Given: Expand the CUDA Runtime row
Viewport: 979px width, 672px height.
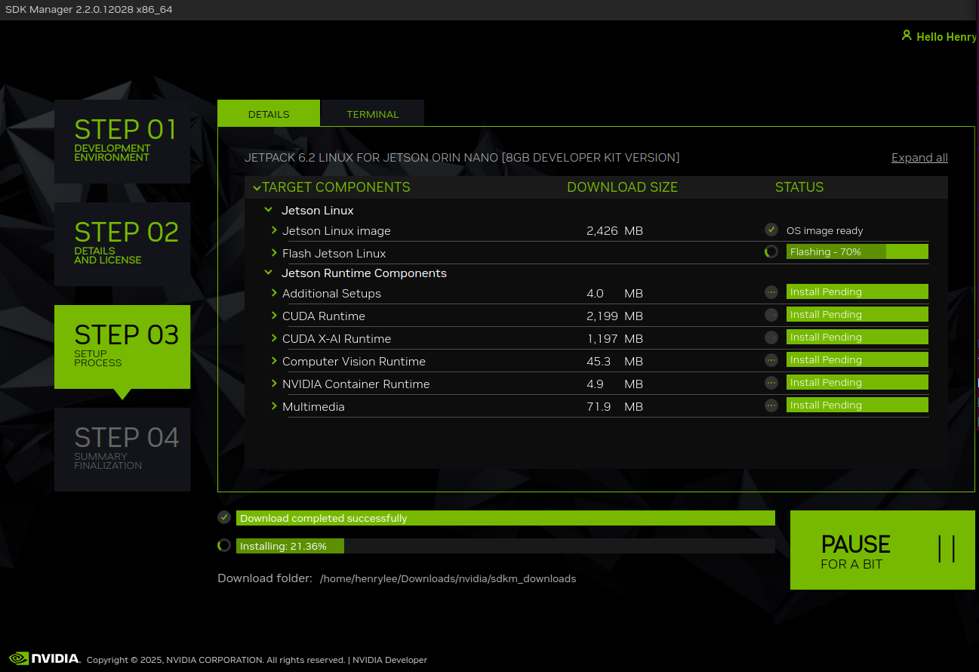Looking at the screenshot, I should pos(274,316).
